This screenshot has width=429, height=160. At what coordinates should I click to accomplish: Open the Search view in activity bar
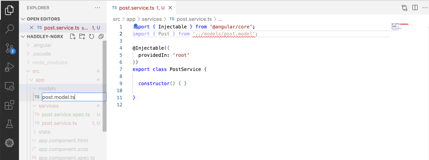9,29
